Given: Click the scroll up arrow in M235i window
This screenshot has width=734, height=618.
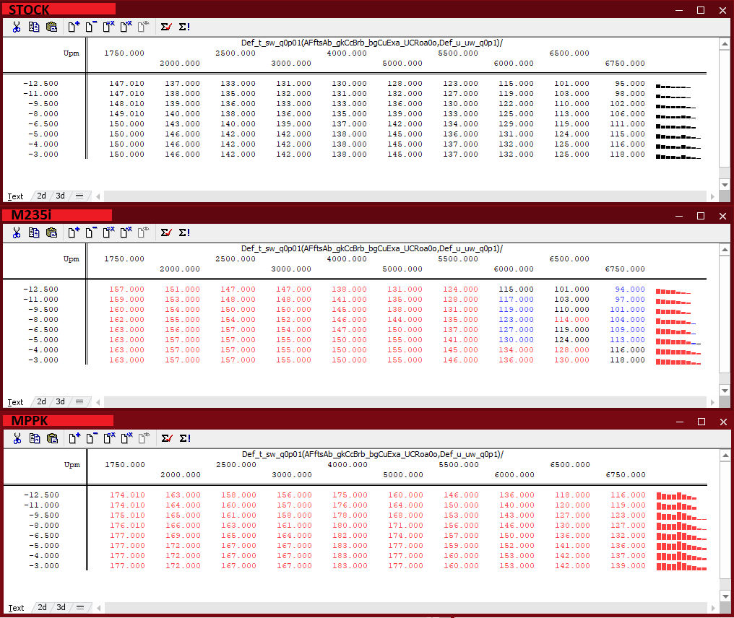Looking at the screenshot, I should [725, 250].
